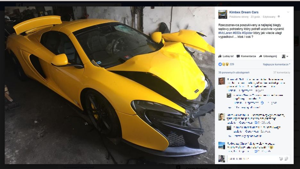Click the 23 godz. timestamp

255,17
